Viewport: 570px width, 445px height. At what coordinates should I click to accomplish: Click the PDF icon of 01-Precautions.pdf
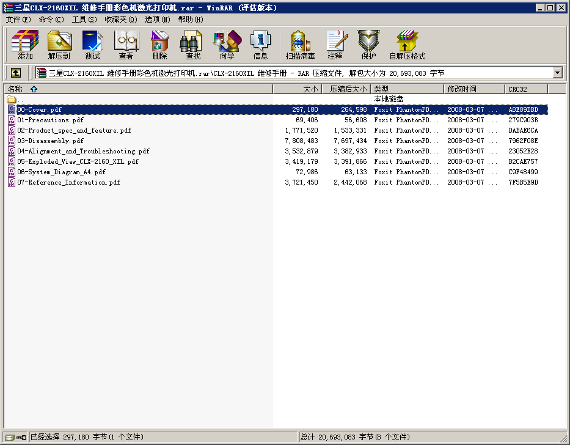[x=12, y=120]
